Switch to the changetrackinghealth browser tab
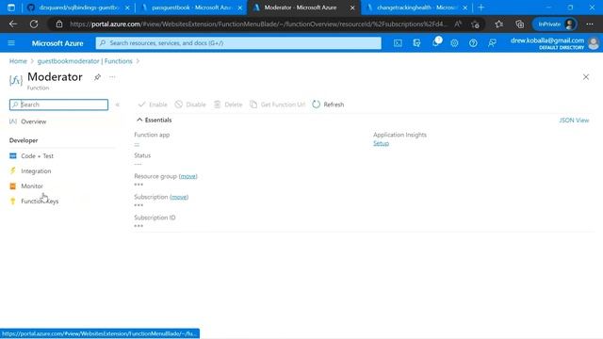Image resolution: width=603 pixels, height=339 pixels. (x=417, y=8)
